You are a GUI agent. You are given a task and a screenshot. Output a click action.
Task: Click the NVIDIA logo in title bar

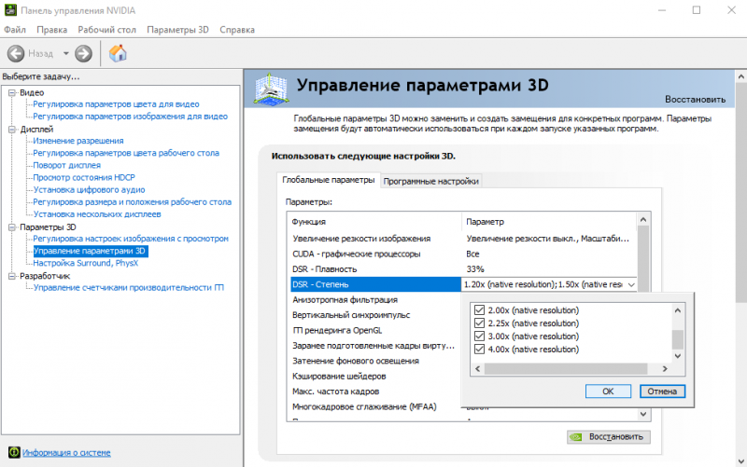pyautogui.click(x=10, y=10)
